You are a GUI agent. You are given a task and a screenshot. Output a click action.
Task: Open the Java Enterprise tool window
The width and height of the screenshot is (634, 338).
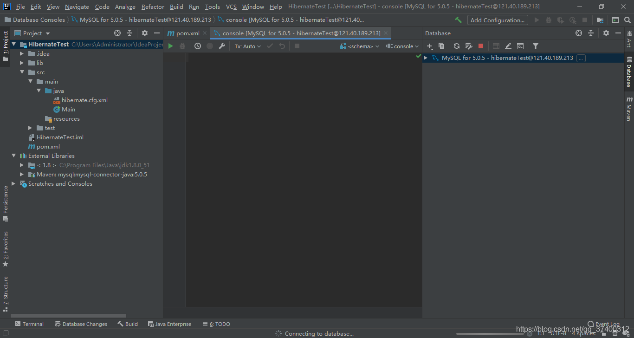coord(169,324)
